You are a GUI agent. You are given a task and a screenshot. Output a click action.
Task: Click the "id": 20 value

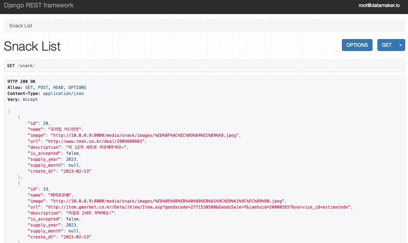(x=45, y=123)
